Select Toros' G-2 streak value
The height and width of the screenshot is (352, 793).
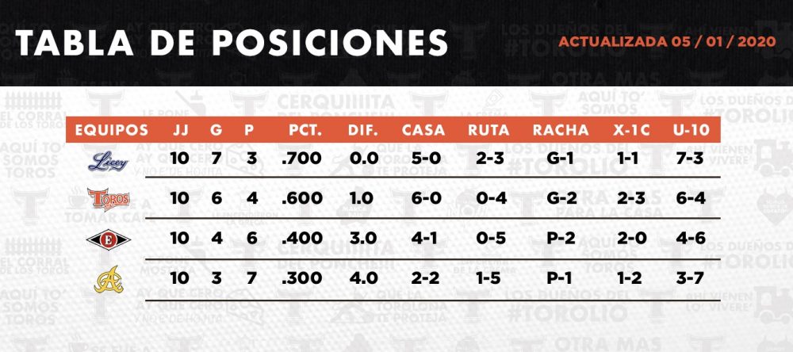tap(561, 198)
